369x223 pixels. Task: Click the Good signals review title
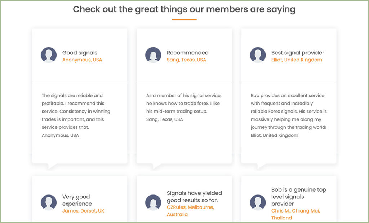pyautogui.click(x=80, y=53)
